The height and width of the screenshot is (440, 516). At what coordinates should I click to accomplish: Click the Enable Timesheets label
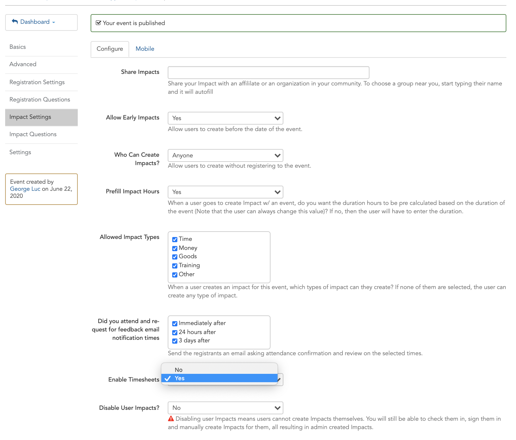134,380
